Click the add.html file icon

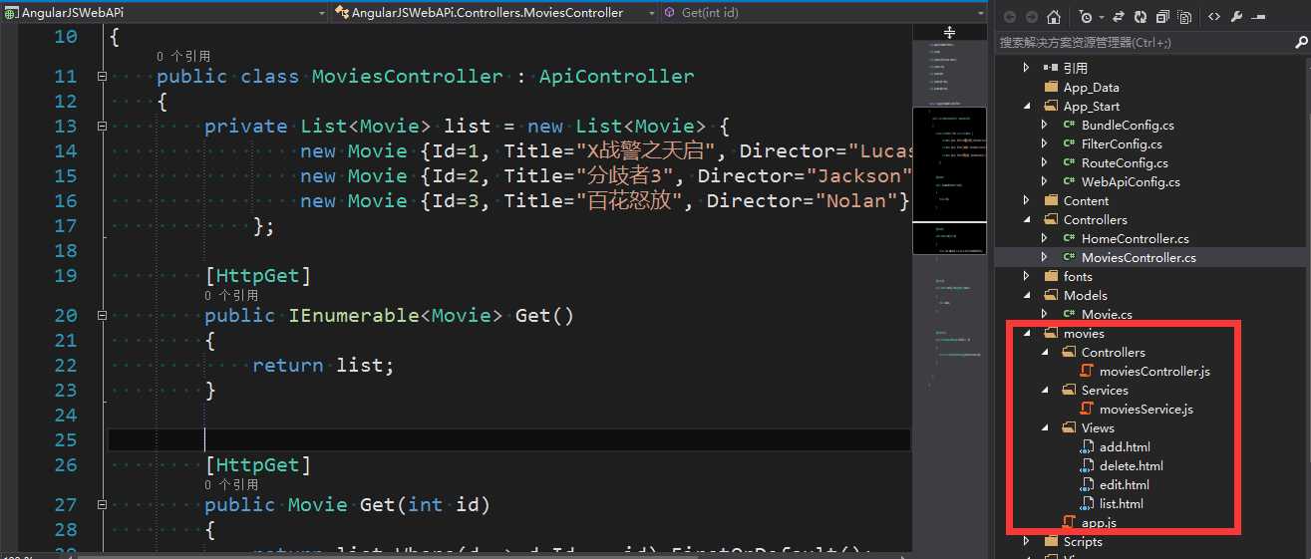point(1088,446)
